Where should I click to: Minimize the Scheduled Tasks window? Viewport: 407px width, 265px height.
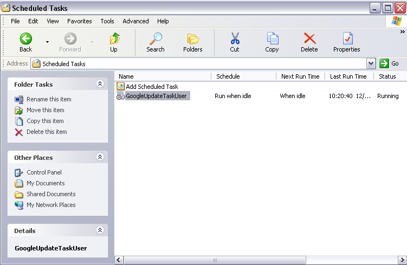(x=375, y=8)
